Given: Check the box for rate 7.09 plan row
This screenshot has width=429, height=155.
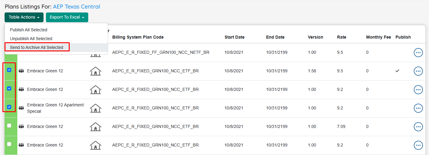Looking at the screenshot, I should tap(9, 126).
